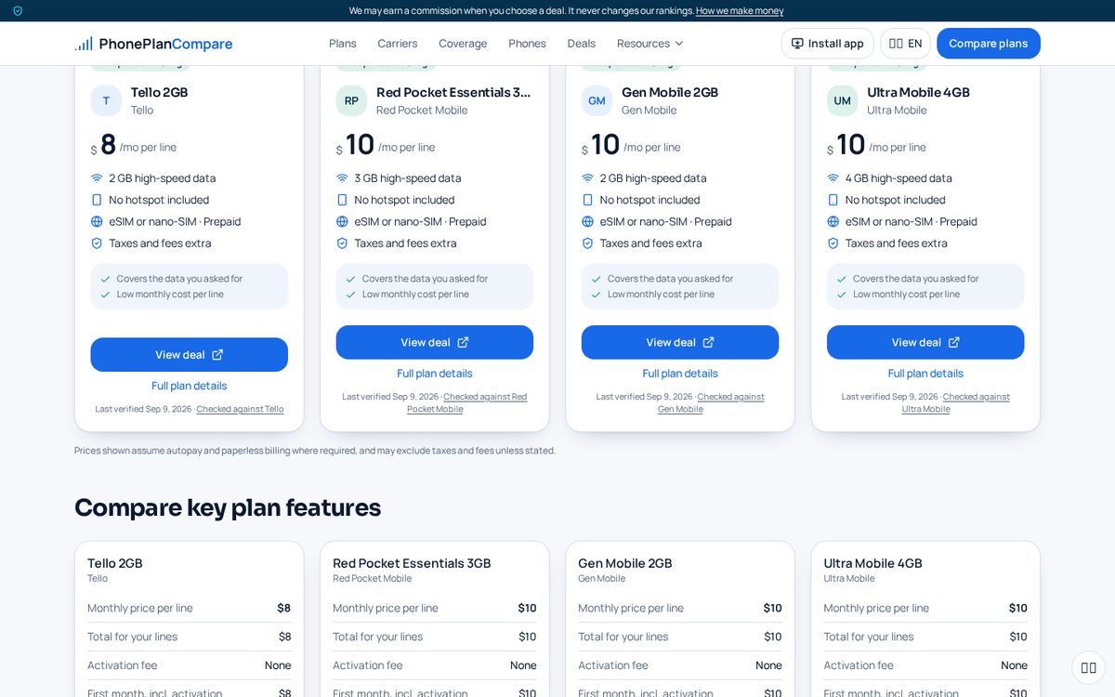
Task: Open the Deals nav link
Action: point(582,44)
